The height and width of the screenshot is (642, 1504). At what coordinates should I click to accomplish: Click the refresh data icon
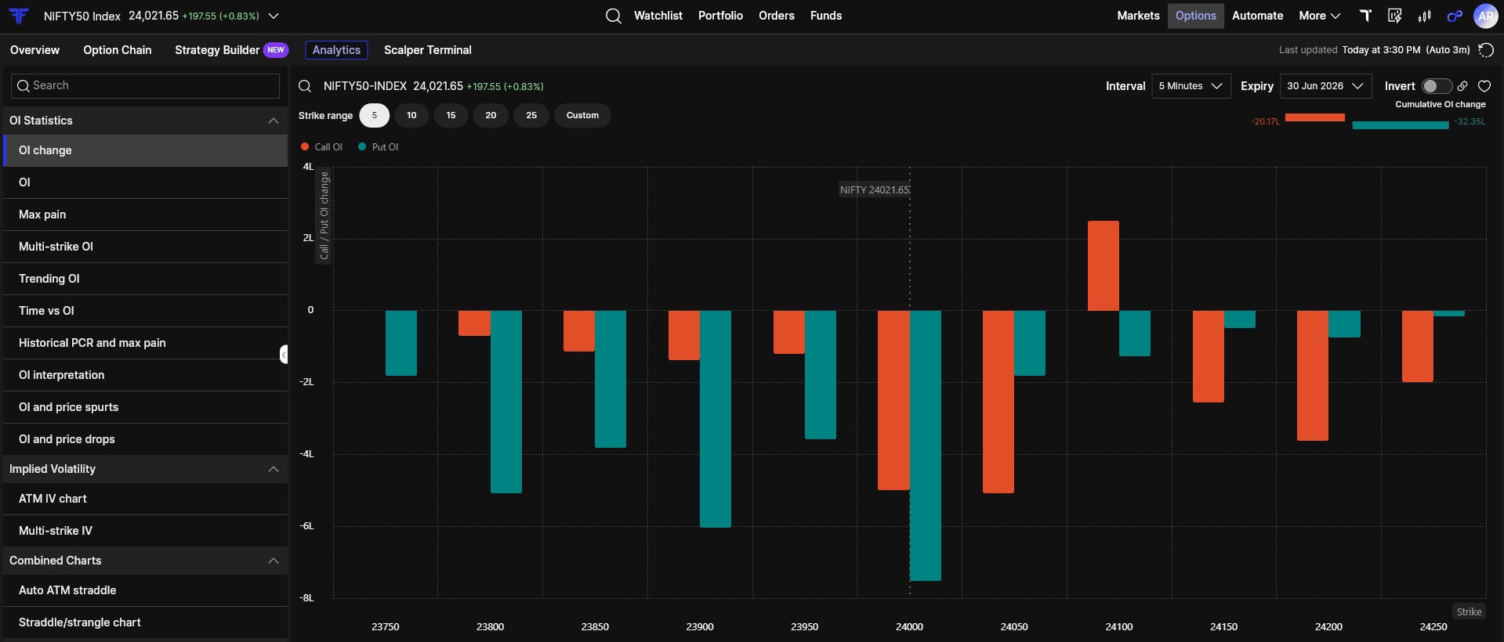click(1485, 50)
